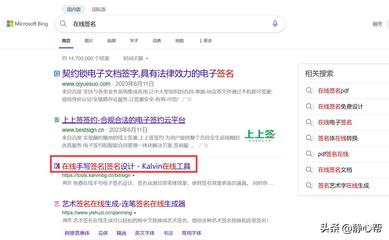The height and width of the screenshot is (240, 389).
Task: Click the pink 艺 favicon icon
Action: (x=57, y=204)
